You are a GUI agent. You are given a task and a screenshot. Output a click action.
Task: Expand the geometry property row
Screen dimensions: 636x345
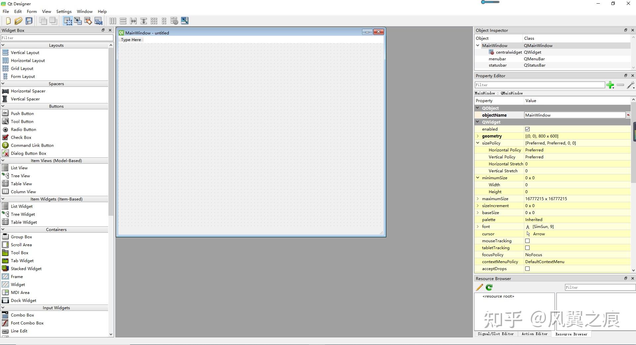[478, 136]
